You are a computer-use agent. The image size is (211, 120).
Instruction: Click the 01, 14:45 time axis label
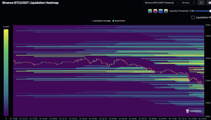pos(203,119)
